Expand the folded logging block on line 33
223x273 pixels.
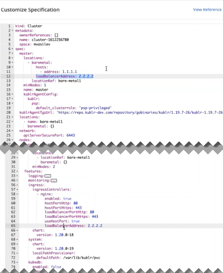pos(17,176)
